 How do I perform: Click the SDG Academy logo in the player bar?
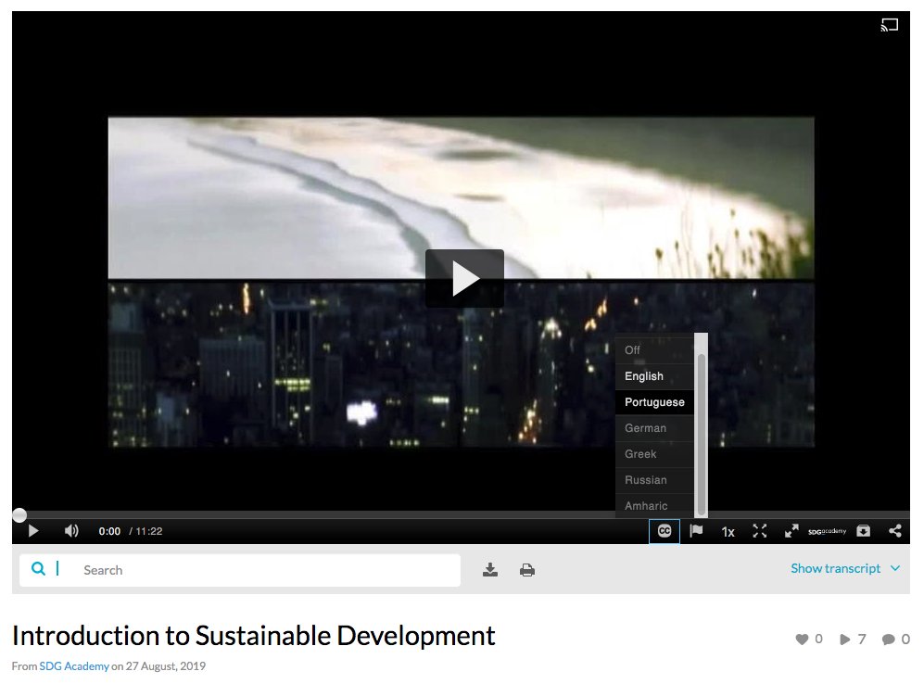coord(827,531)
